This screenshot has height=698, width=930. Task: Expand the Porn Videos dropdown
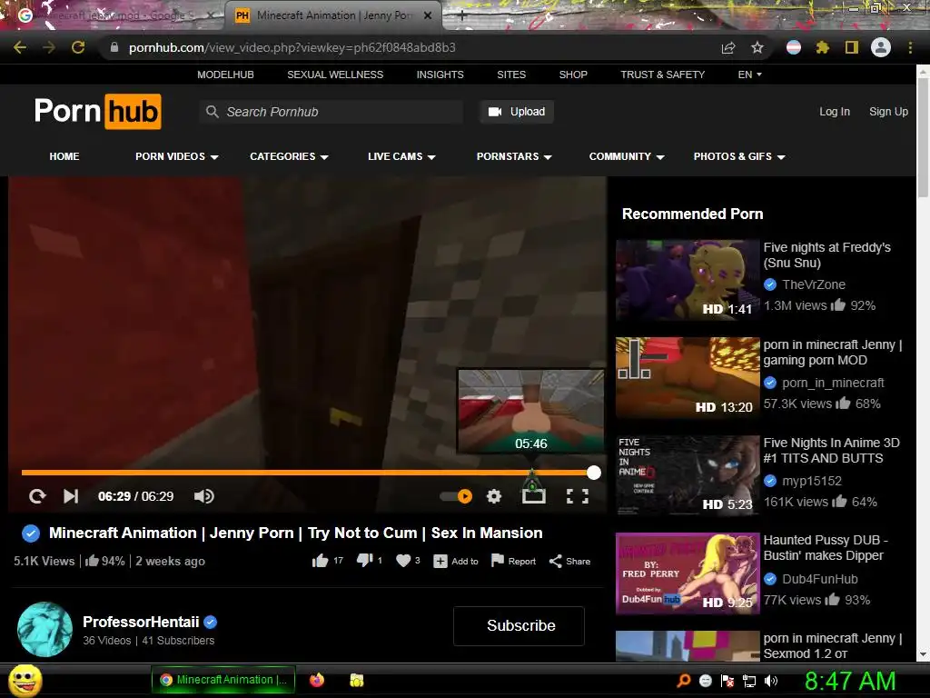(x=177, y=156)
